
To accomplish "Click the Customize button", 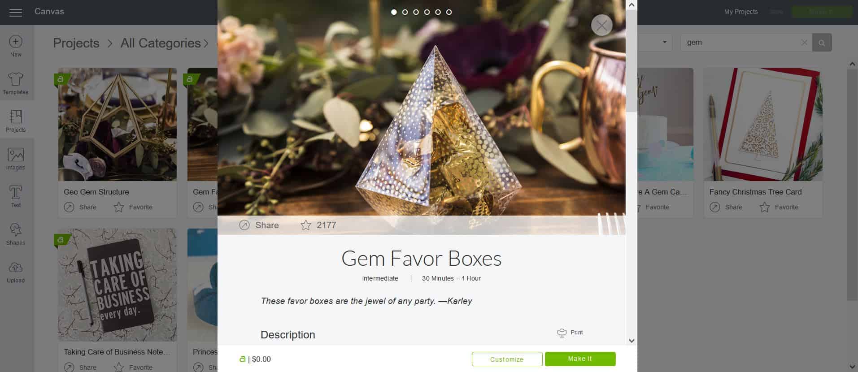I will coord(507,359).
